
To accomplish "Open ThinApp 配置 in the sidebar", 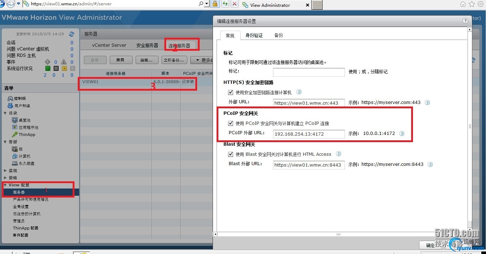I will [26, 228].
